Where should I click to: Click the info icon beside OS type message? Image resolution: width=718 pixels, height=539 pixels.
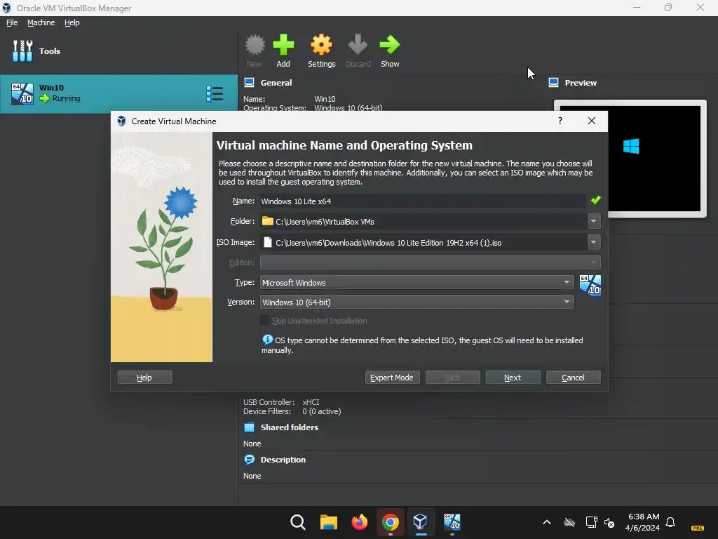click(x=267, y=340)
